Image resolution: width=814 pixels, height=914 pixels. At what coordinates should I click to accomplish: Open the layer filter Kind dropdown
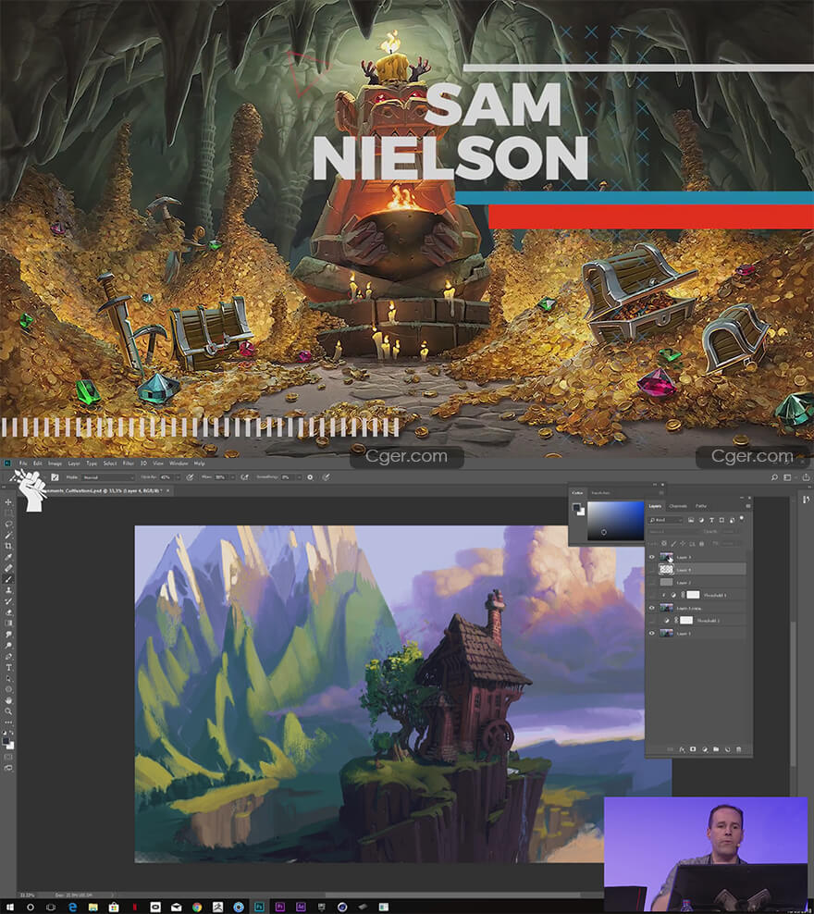665,520
